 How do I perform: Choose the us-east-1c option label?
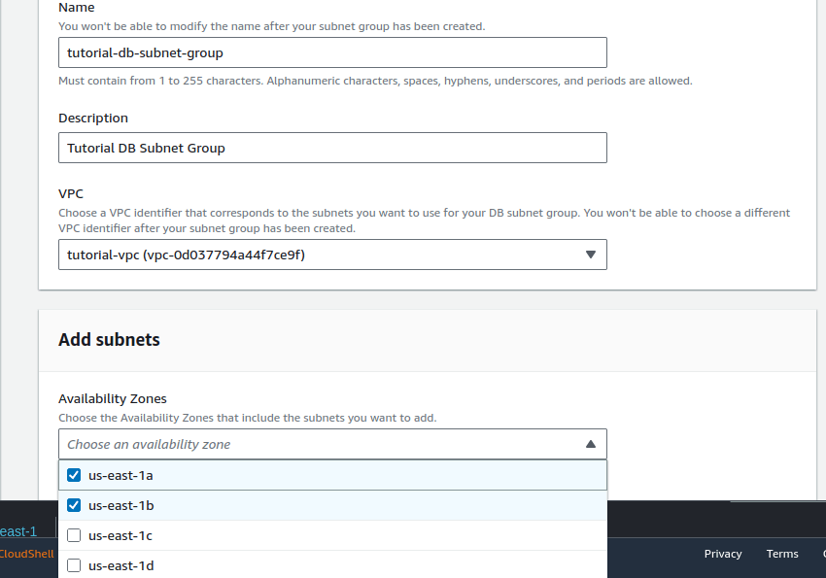(120, 535)
